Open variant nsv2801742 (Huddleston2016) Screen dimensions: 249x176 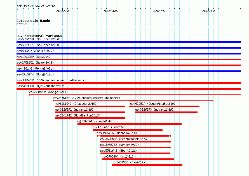point(77,115)
